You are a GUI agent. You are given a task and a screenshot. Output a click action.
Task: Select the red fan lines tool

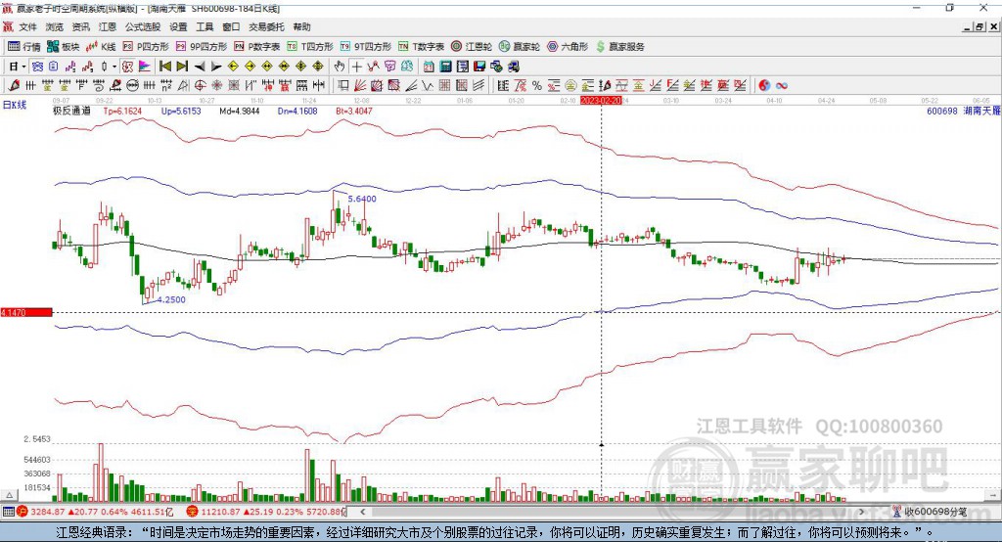point(360,85)
